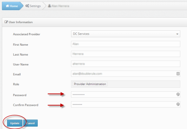The width and height of the screenshot is (187, 129).
Task: Click the Role label
Action: coord(16,84)
